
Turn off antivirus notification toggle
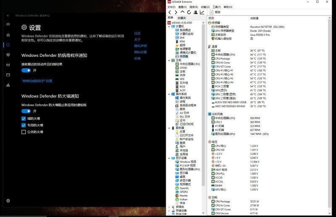pos(26,71)
